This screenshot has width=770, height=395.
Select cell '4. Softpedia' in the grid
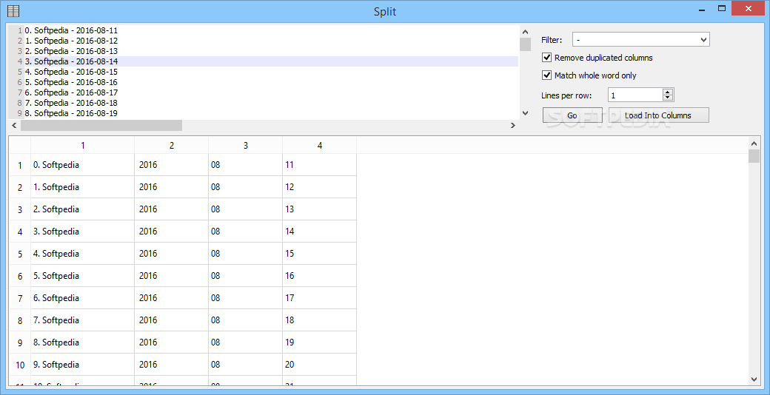pos(82,254)
